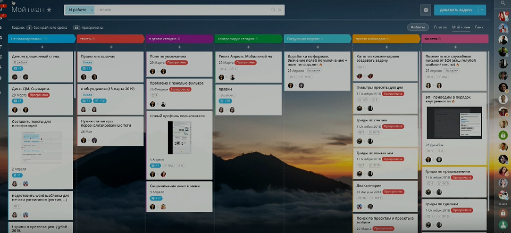Screen dimensions: 511x233
Task: Select the pink 'на лето' column header
Action: pyautogui.click(x=455, y=39)
